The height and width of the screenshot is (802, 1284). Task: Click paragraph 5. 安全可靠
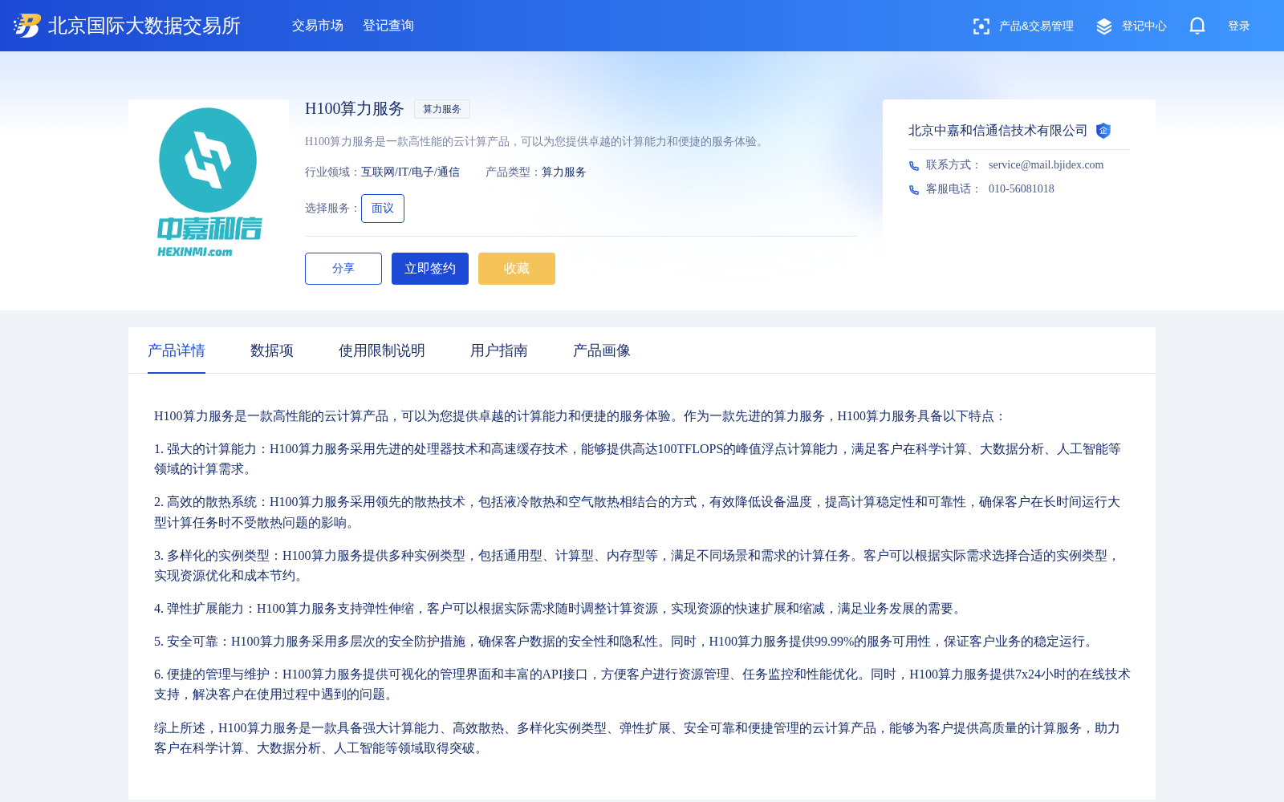tap(626, 642)
